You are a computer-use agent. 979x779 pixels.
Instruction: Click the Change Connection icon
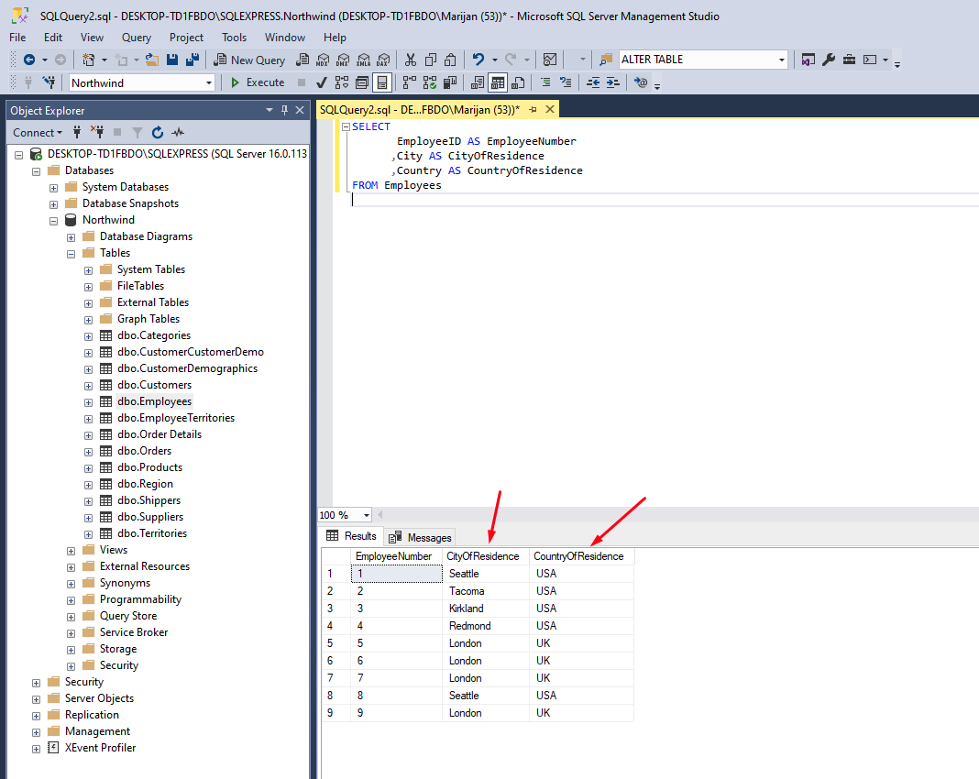click(49, 82)
